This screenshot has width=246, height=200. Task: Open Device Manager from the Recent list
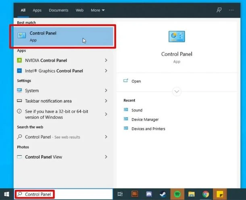(145, 119)
